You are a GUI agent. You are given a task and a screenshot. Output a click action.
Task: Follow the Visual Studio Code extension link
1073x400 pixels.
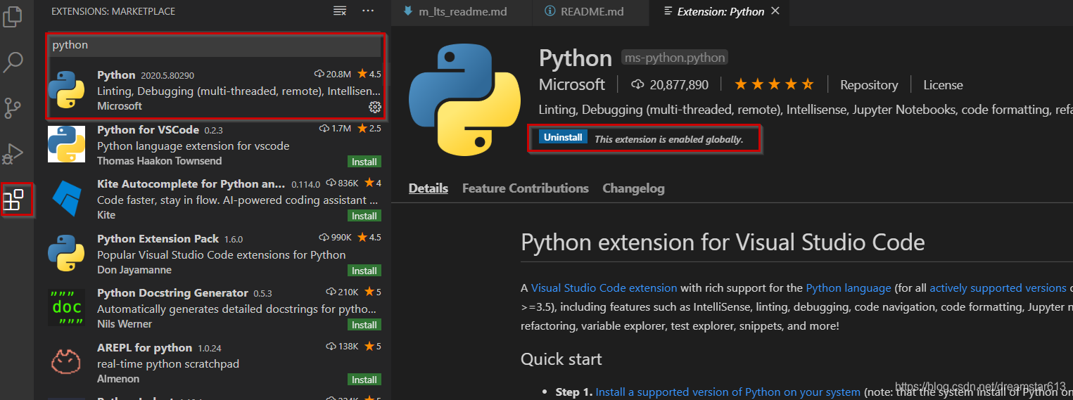point(604,288)
